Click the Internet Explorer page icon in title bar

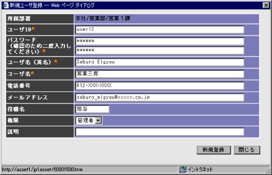point(6,5)
